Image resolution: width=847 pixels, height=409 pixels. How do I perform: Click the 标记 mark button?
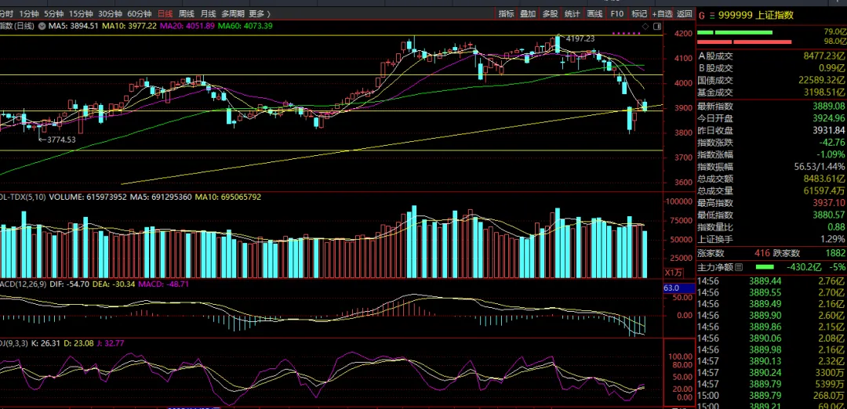[639, 14]
